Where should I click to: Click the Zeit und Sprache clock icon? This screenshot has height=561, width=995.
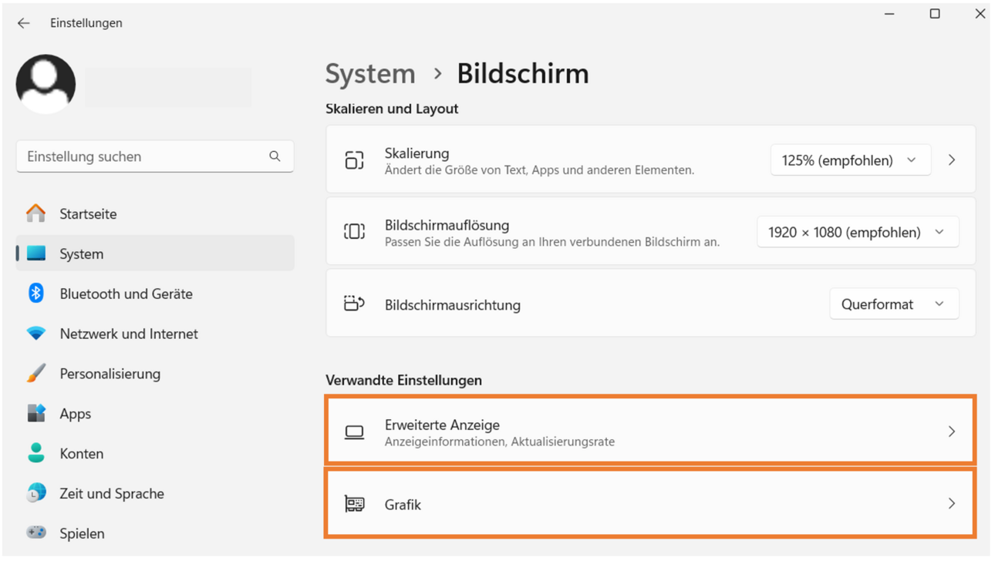(36, 493)
